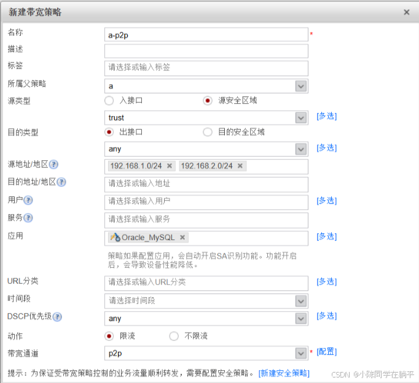Open the 时间段 dropdown
Image resolution: width=419 pixels, height=383 pixels.
pyautogui.click(x=301, y=301)
